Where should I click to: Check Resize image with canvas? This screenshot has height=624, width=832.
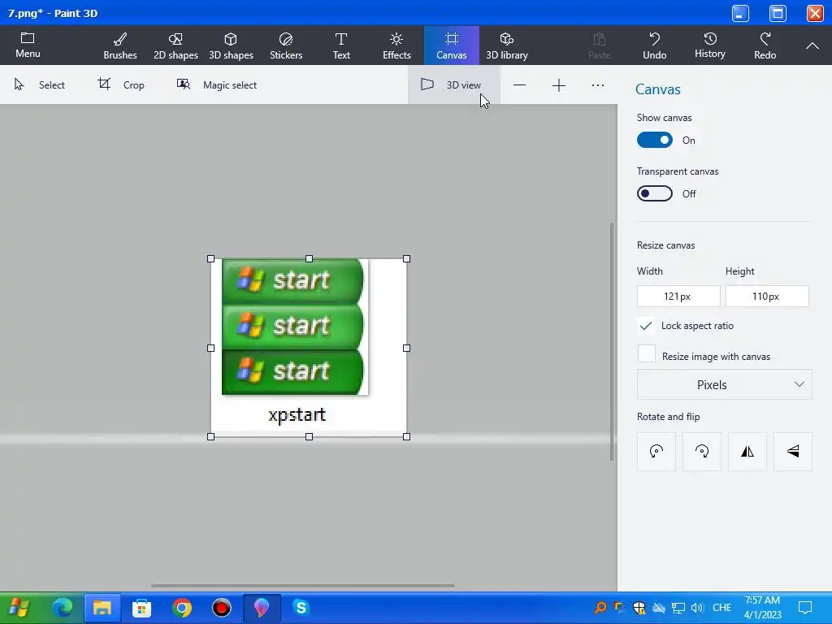point(646,354)
